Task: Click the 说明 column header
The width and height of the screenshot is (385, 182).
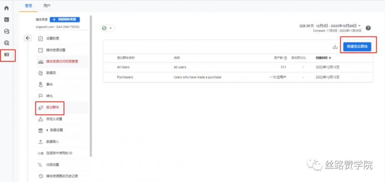Action: click(x=177, y=58)
